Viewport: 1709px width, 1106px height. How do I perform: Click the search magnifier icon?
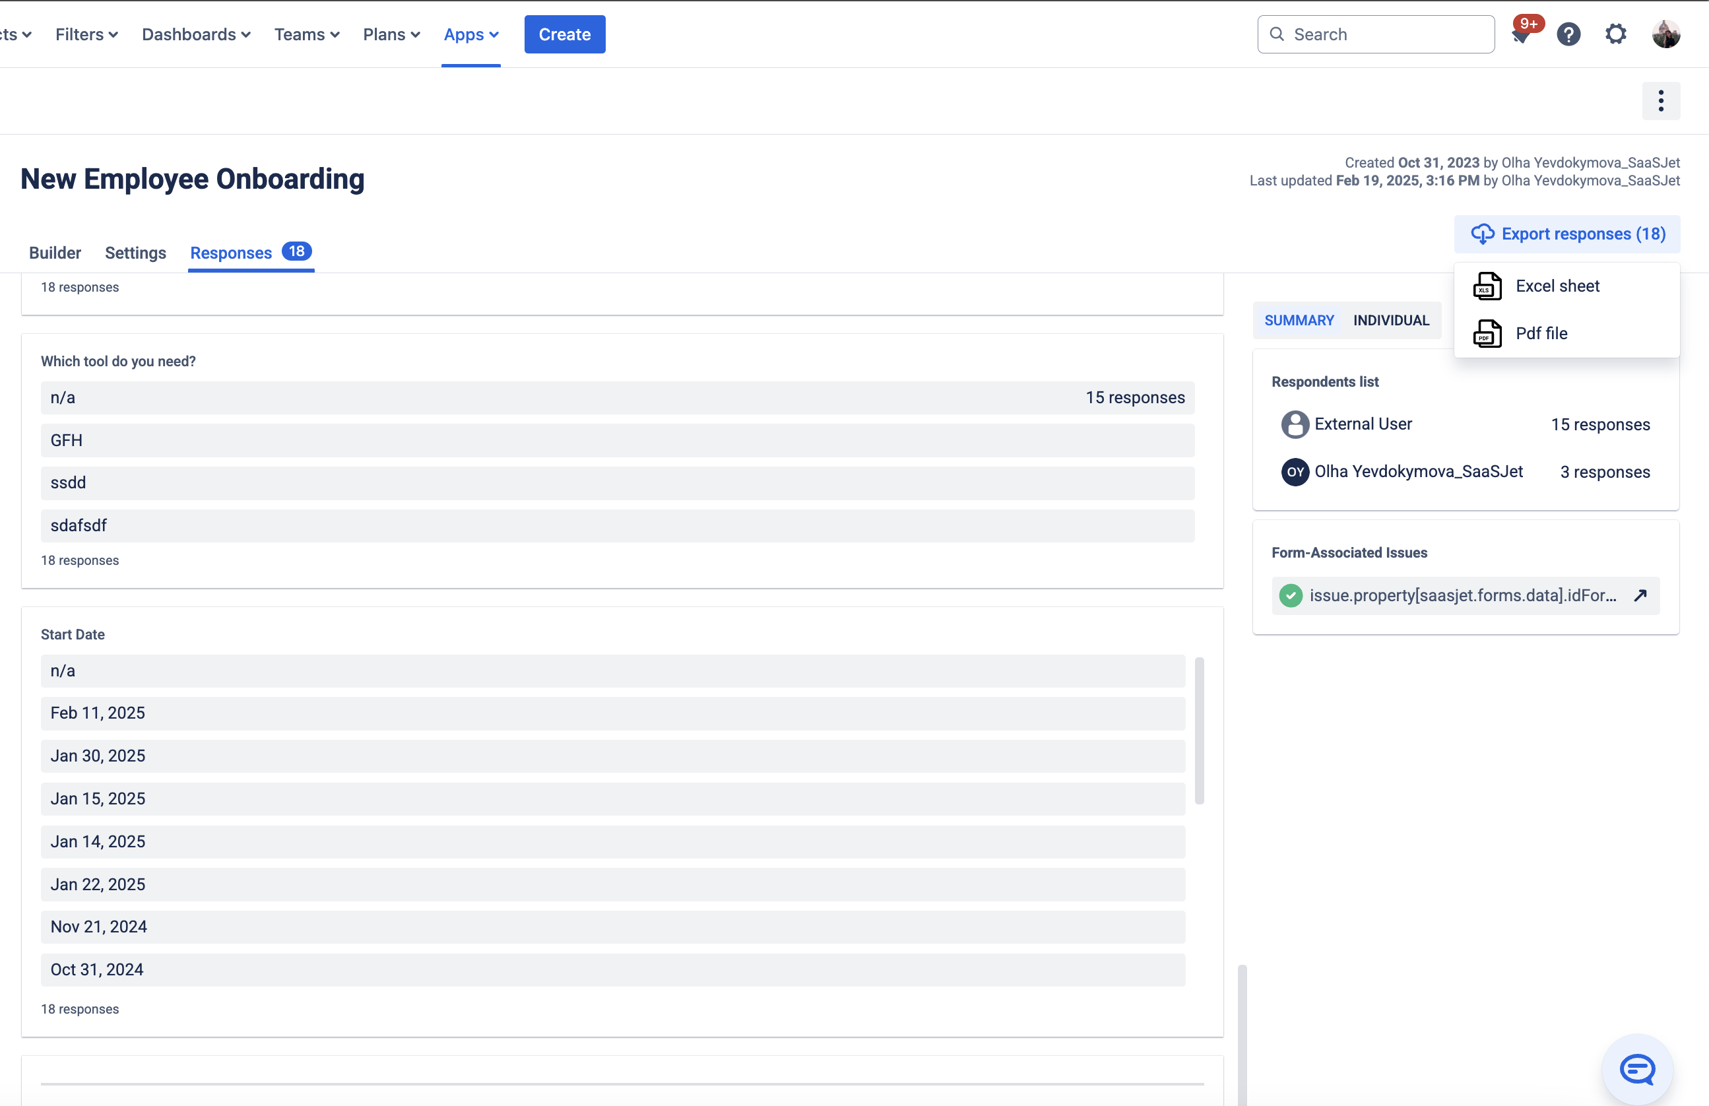[1277, 34]
